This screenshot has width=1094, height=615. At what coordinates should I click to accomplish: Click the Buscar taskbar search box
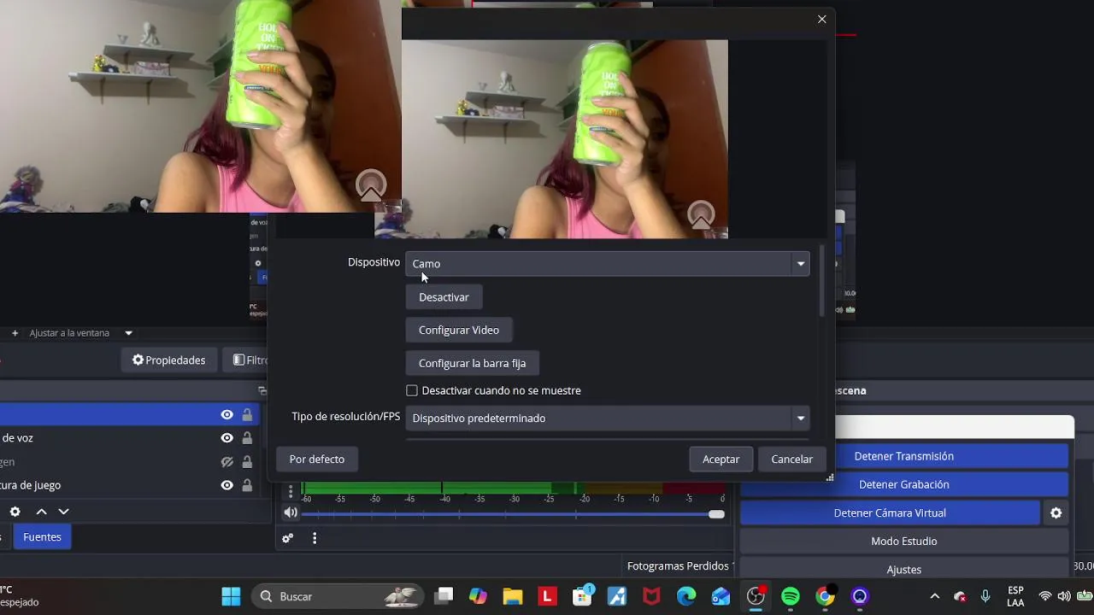pos(339,596)
